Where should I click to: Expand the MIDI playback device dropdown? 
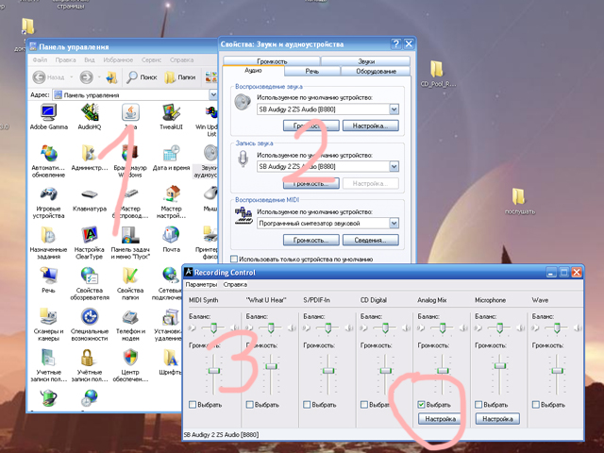point(394,224)
